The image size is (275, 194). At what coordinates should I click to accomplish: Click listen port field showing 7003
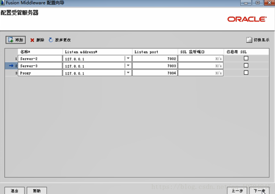[x=155, y=66]
